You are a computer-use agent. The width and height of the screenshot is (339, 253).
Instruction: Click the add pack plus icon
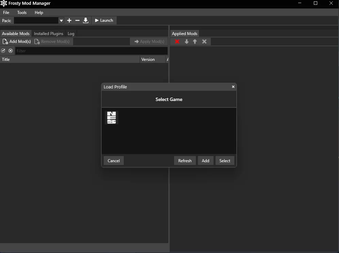[x=69, y=20]
